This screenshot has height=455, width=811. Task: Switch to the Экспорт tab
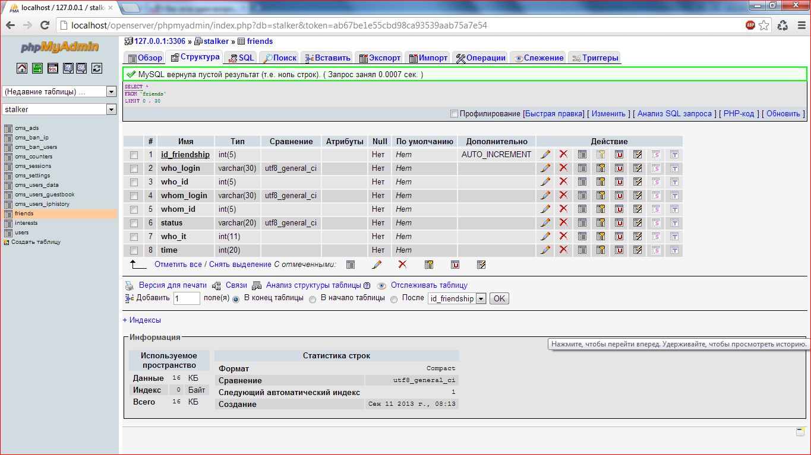pyautogui.click(x=380, y=58)
